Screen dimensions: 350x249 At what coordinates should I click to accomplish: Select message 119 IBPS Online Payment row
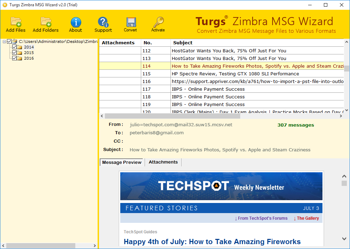click(221, 104)
